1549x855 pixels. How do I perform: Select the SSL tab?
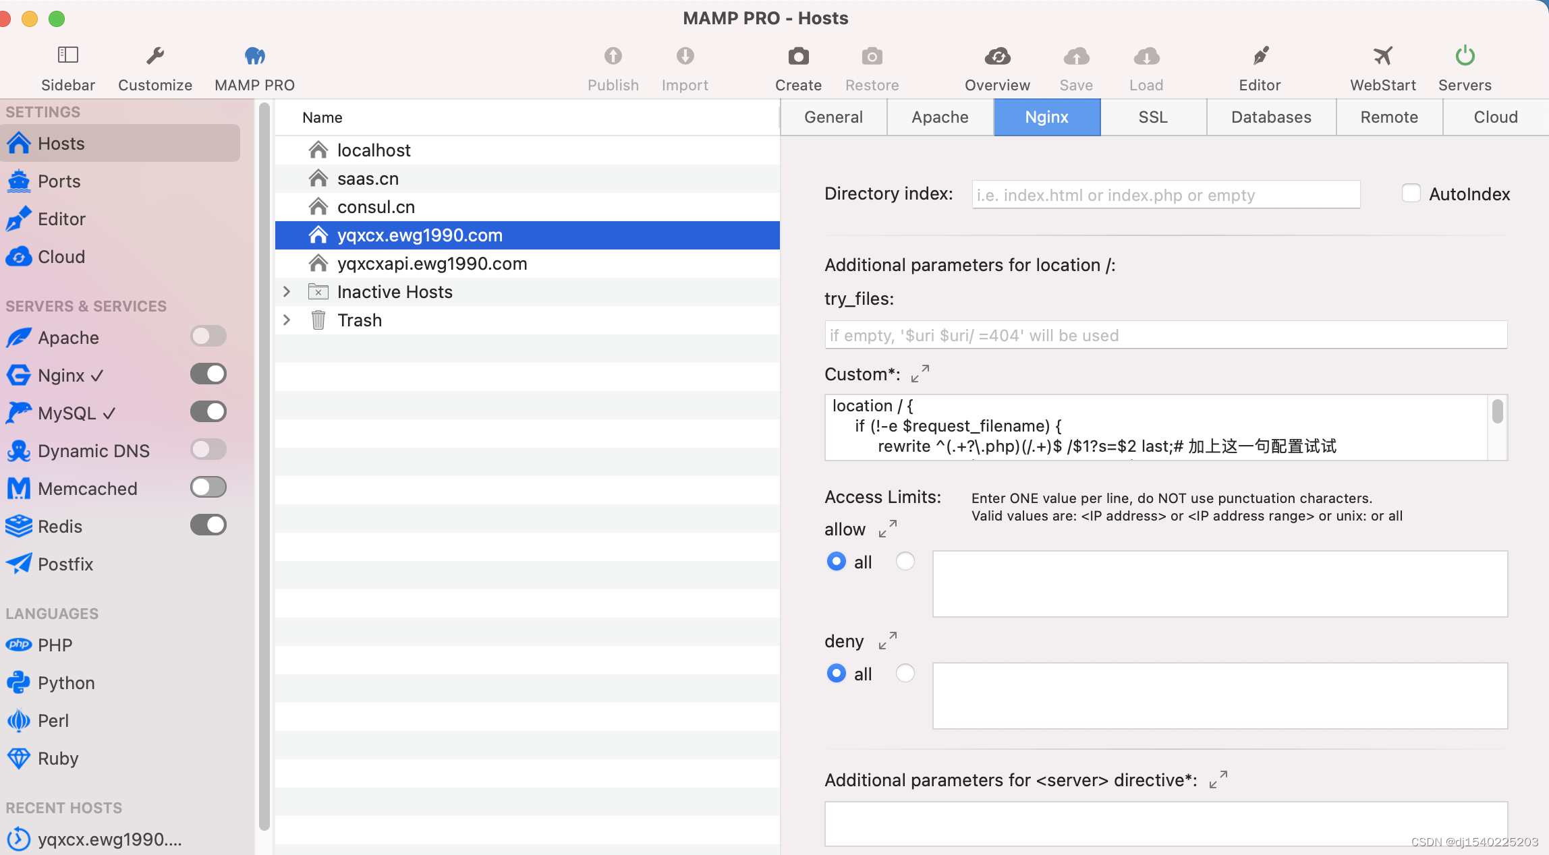1151,117
